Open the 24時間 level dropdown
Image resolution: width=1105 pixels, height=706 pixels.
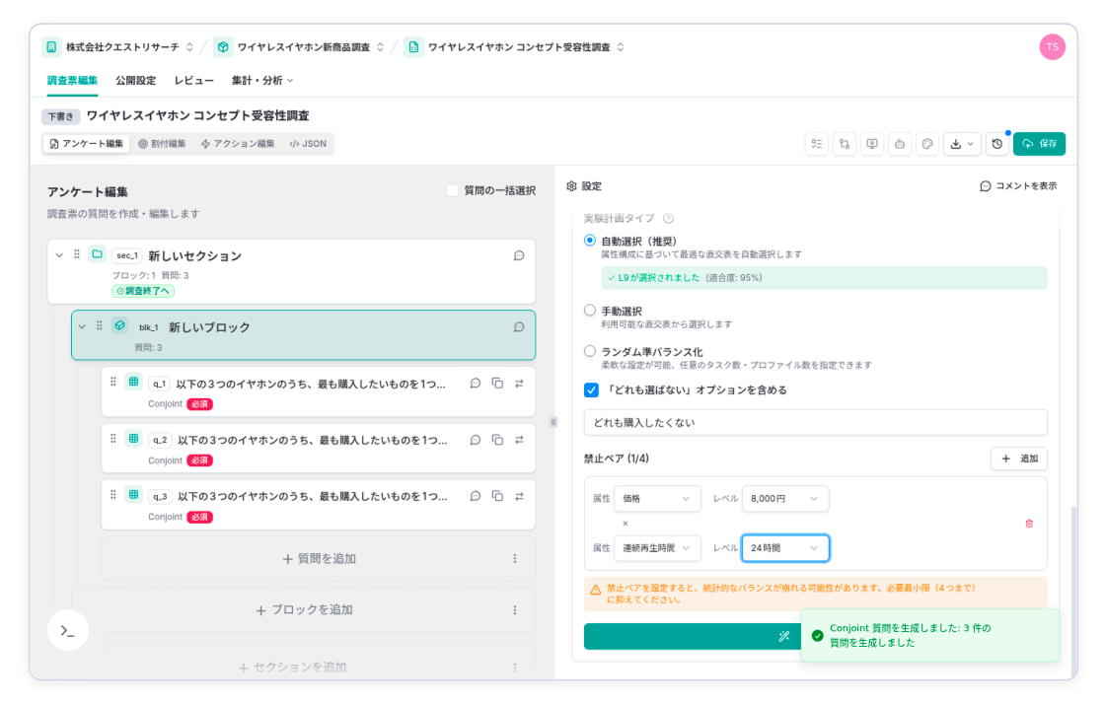(x=785, y=548)
